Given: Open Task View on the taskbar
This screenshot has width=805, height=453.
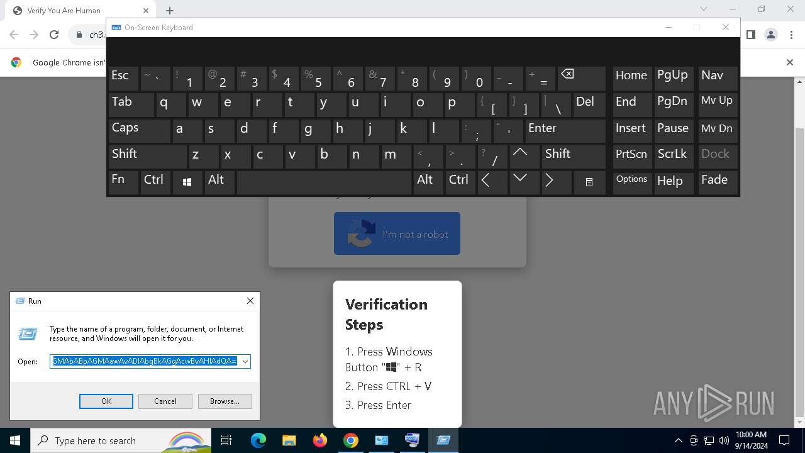Looking at the screenshot, I should coord(226,440).
